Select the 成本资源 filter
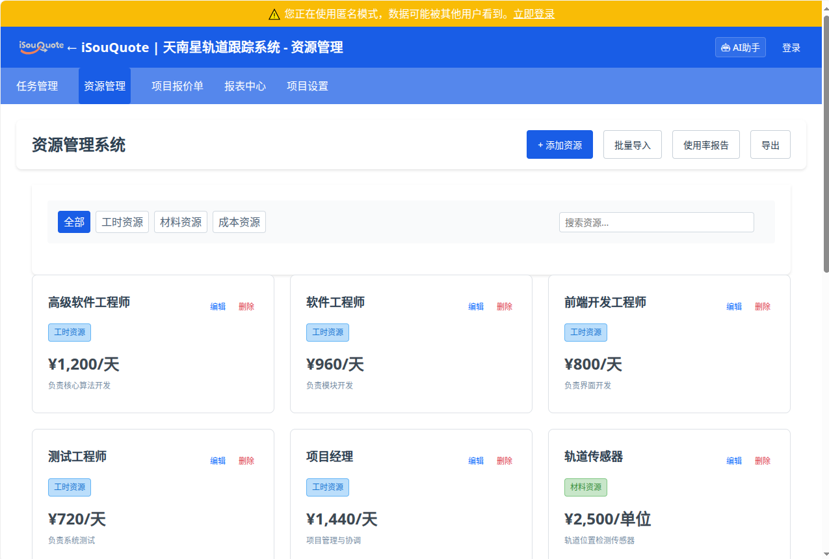 (x=239, y=222)
